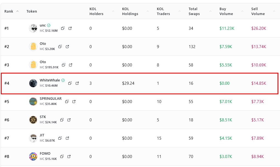Copy the JIT token address
This screenshot has height=167, width=280.
pos(60,138)
